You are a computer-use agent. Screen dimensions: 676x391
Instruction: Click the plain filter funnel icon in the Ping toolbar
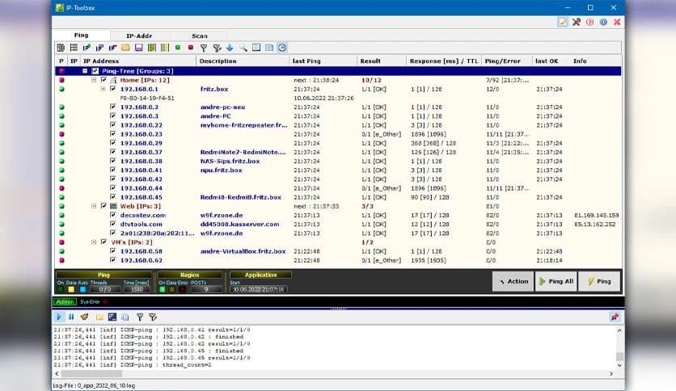coord(204,48)
